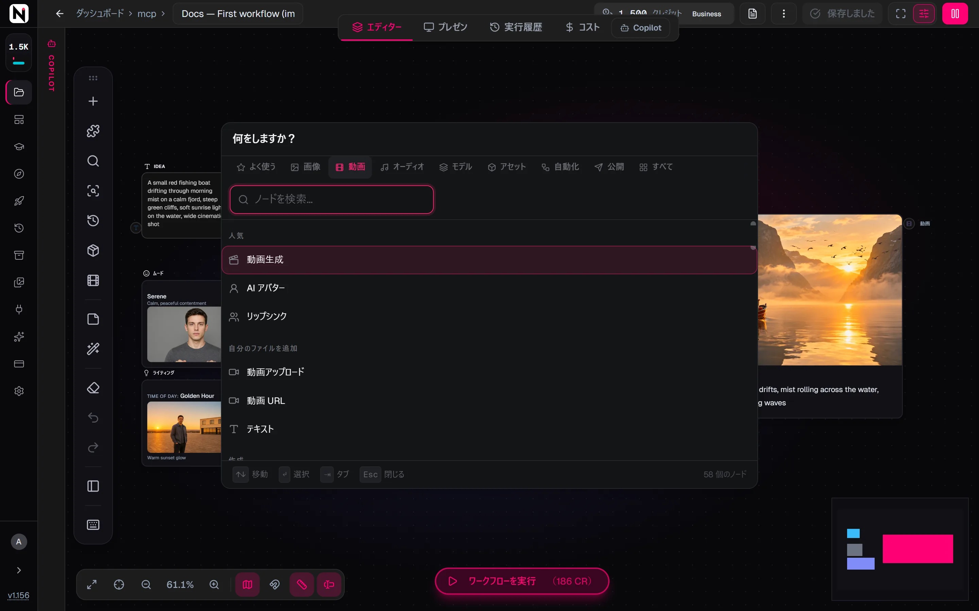The height and width of the screenshot is (611, 979).
Task: Select the リップシンク node item
Action: click(489, 316)
